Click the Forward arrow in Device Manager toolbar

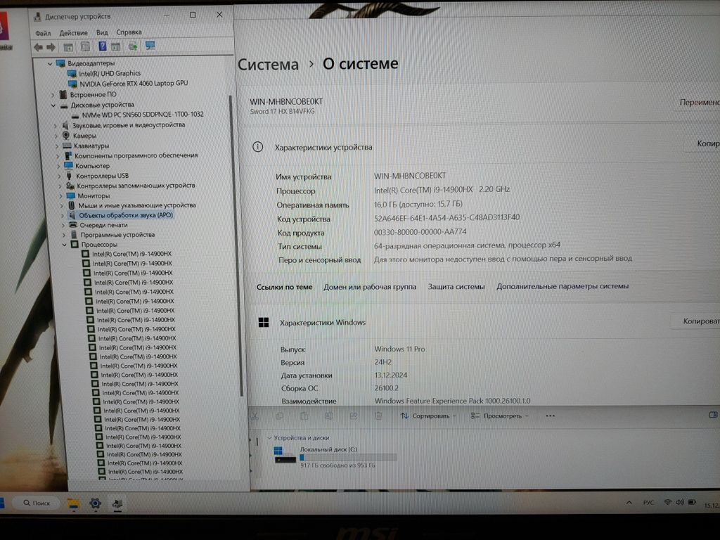tap(51, 47)
